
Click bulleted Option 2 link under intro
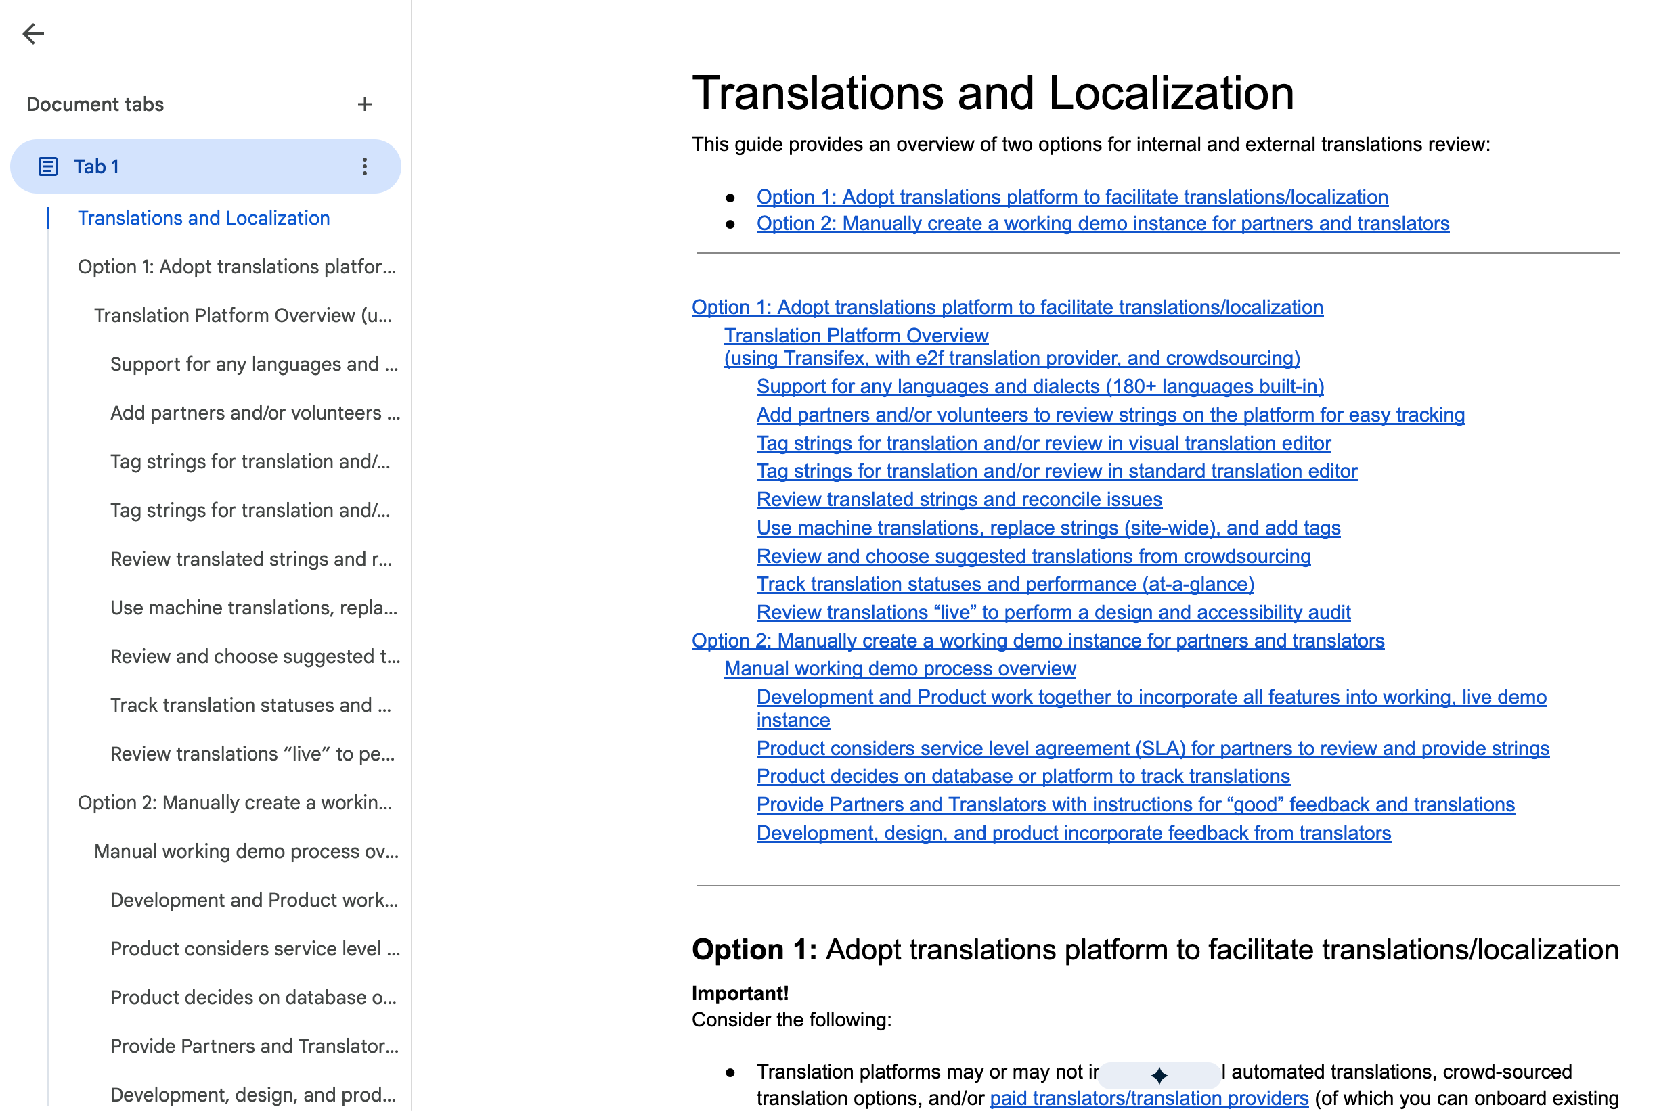coord(1102,223)
